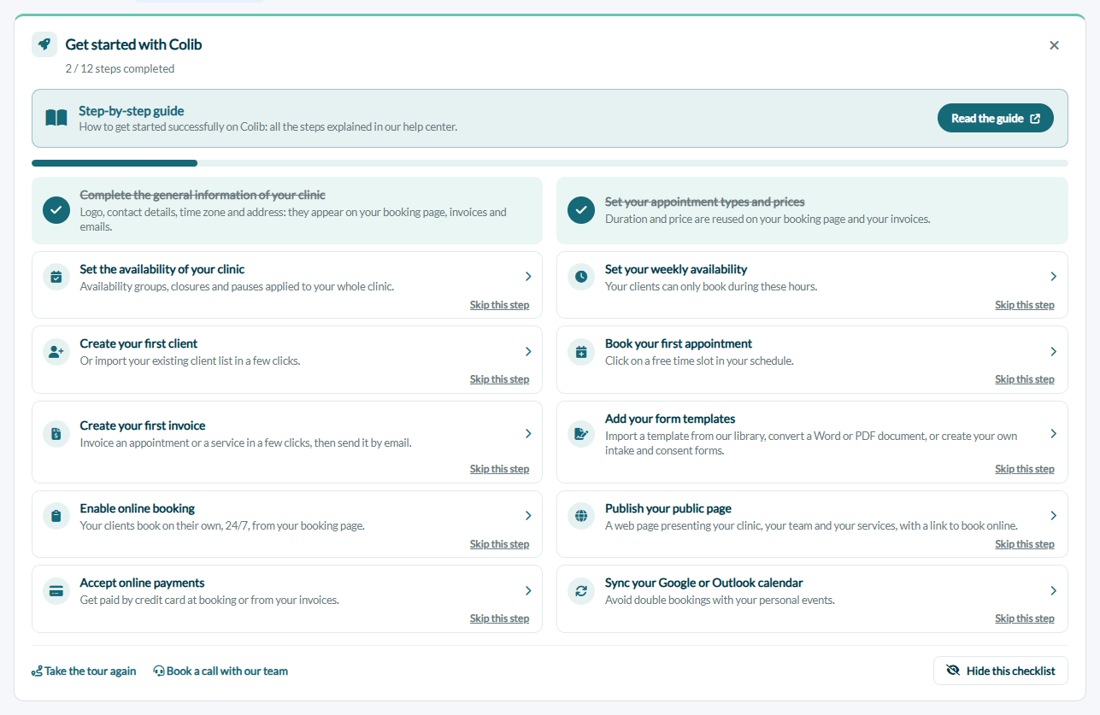The width and height of the screenshot is (1100, 715).
Task: Open the Read the guide button
Action: (x=996, y=118)
